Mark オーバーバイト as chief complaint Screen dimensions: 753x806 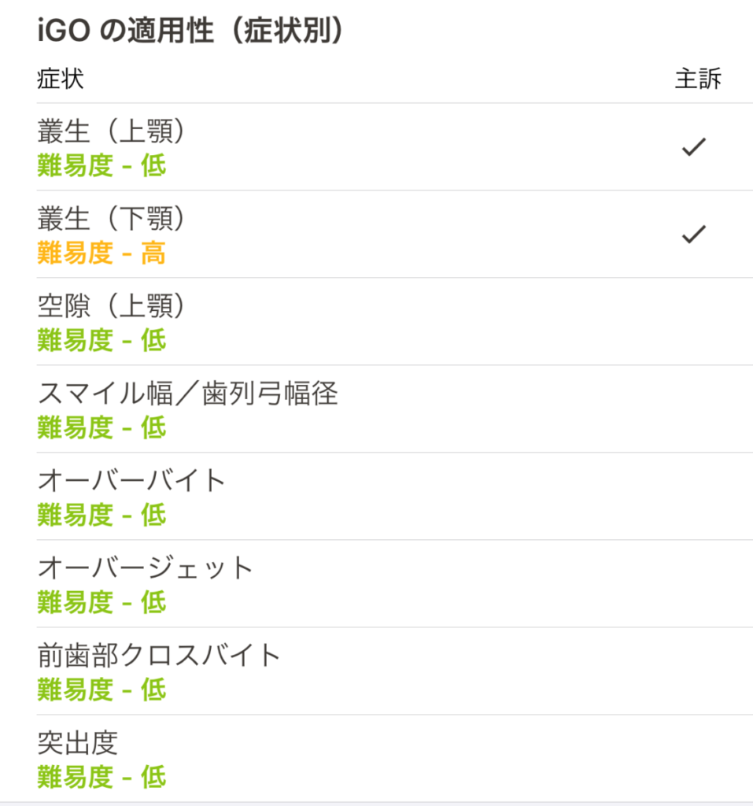(693, 497)
